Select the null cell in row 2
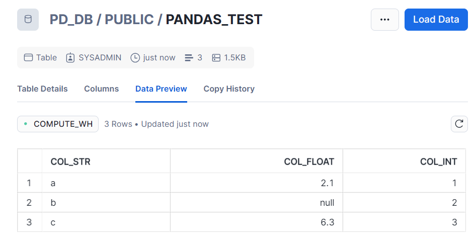This screenshot has height=241, width=475. point(327,203)
